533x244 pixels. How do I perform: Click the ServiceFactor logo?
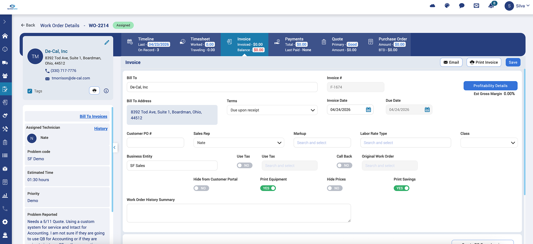tap(12, 7)
